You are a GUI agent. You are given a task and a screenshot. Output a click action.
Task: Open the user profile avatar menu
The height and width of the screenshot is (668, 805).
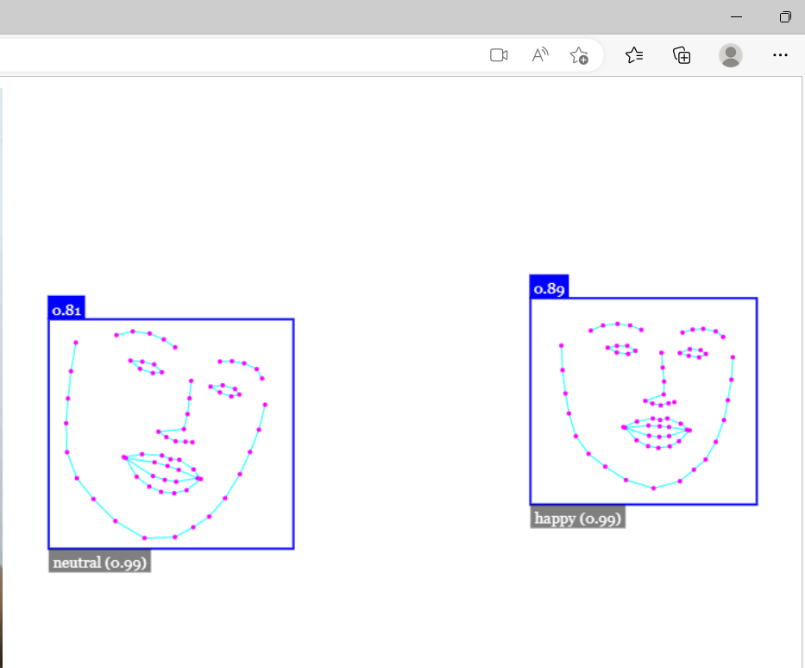pos(731,55)
